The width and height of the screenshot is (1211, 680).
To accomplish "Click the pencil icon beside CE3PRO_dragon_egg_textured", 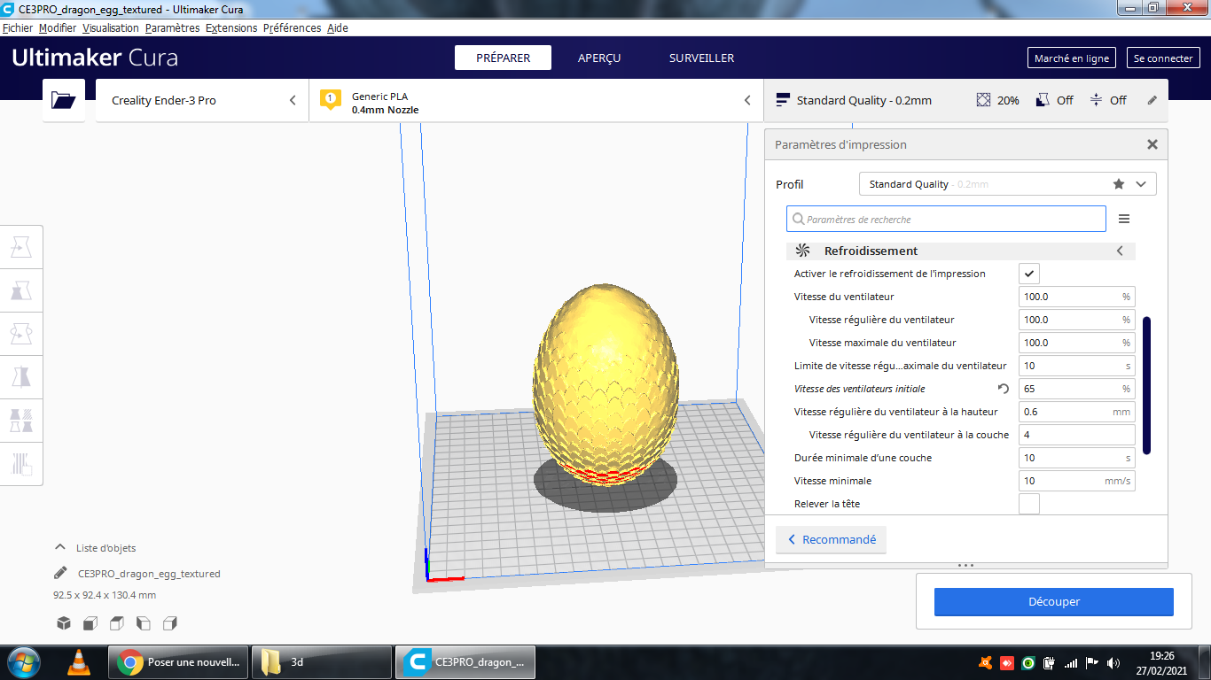I will click(x=60, y=573).
